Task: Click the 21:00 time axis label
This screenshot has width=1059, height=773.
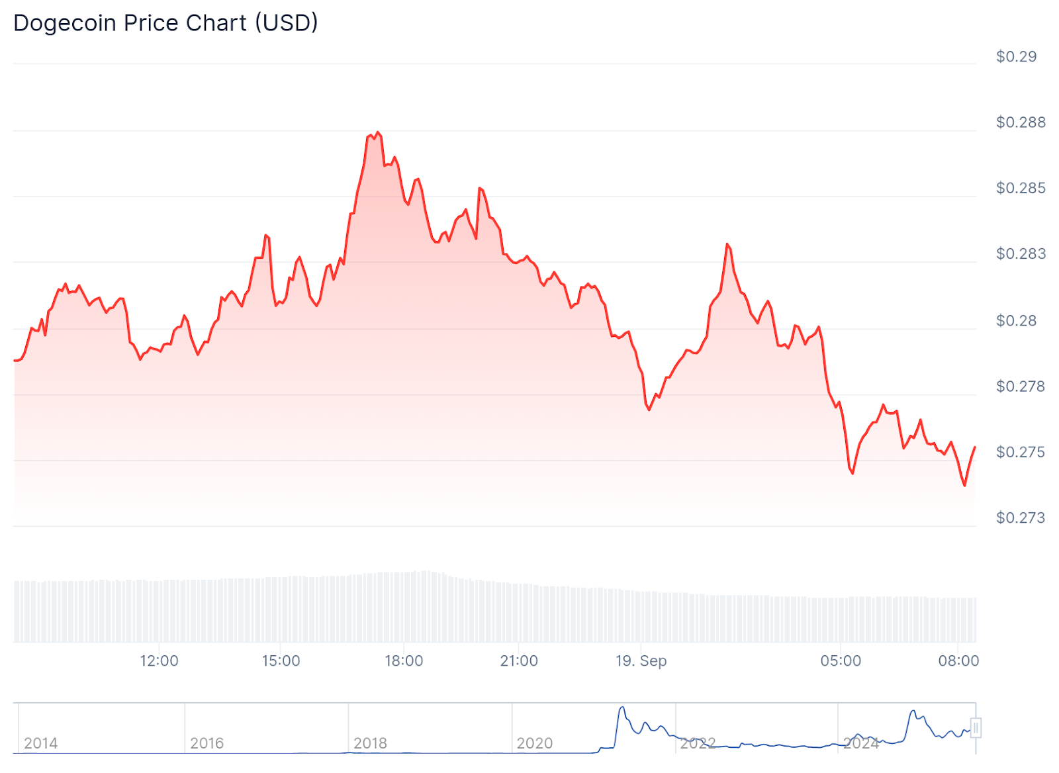Action: [x=519, y=660]
